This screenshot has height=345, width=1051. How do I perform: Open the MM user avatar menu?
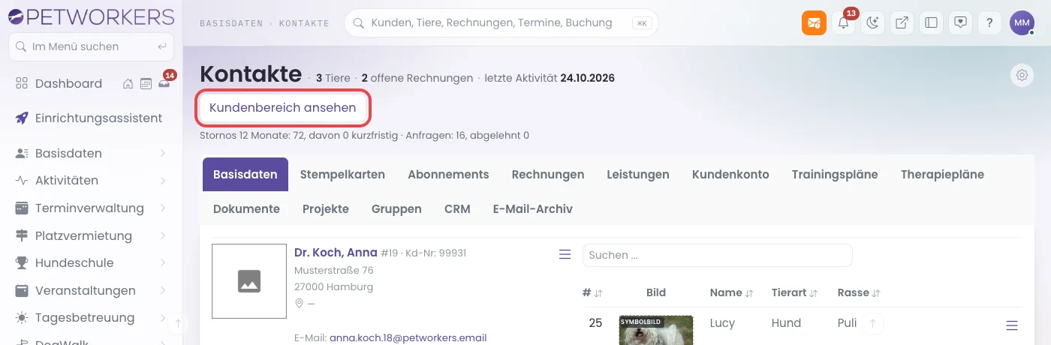click(1022, 23)
